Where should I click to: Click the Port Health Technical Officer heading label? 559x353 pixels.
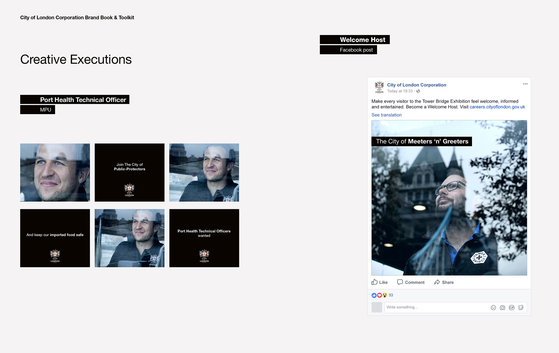(75, 100)
